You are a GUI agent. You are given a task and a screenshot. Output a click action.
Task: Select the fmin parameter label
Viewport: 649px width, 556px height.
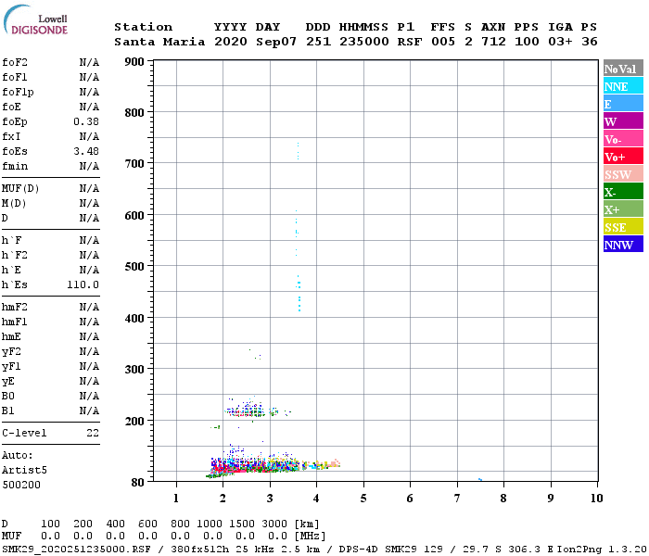[x=15, y=166]
